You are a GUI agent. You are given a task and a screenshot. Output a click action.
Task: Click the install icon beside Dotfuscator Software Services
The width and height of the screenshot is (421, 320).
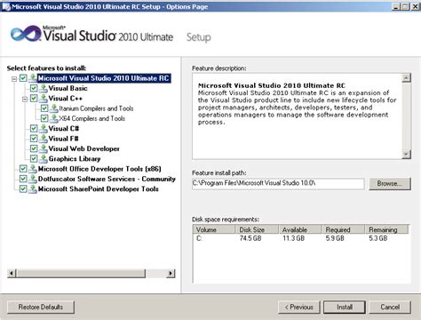pyautogui.click(x=33, y=179)
